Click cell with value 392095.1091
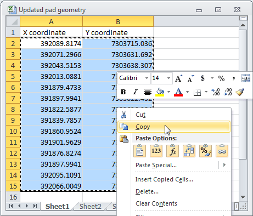Screen dimensions: 253x216 coord(51,175)
